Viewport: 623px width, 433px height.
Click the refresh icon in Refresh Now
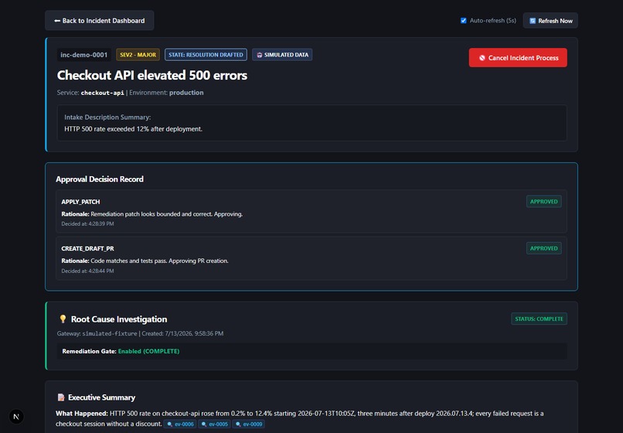pos(533,21)
